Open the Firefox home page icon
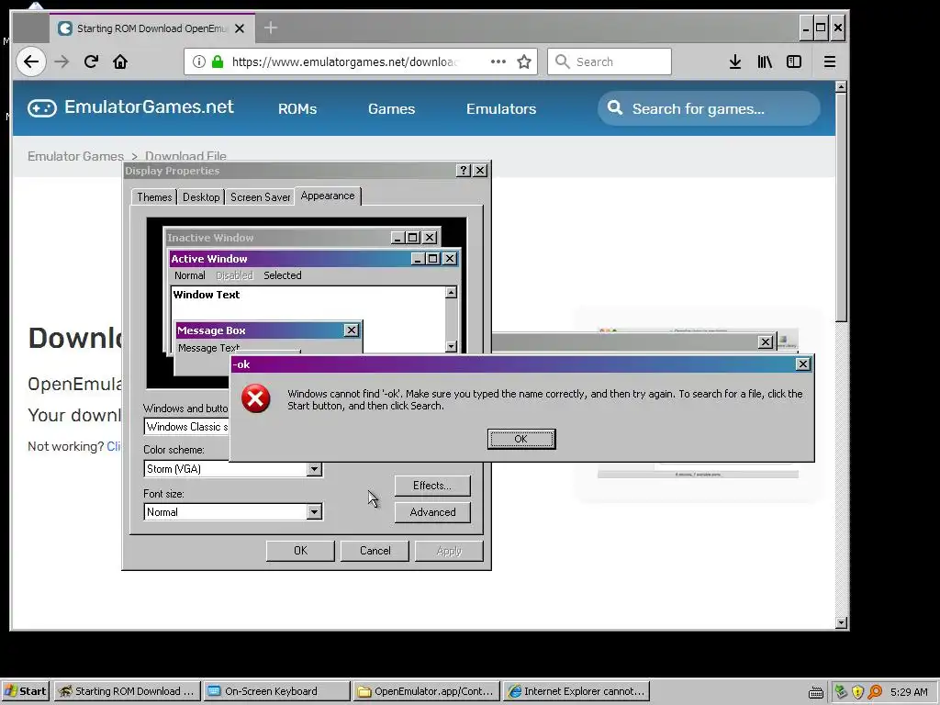This screenshot has width=940, height=705. 120,62
